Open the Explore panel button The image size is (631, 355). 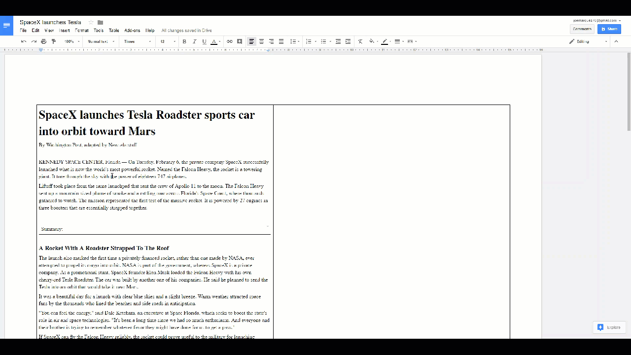tap(609, 327)
